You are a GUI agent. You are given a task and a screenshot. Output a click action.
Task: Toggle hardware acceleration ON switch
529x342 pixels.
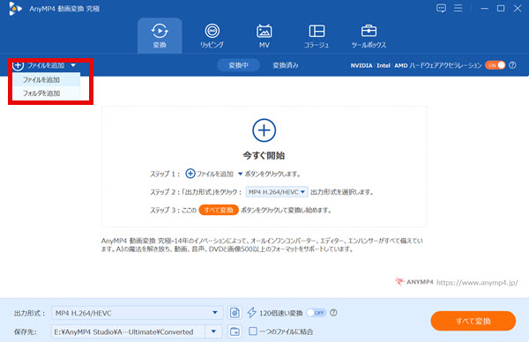coord(495,65)
